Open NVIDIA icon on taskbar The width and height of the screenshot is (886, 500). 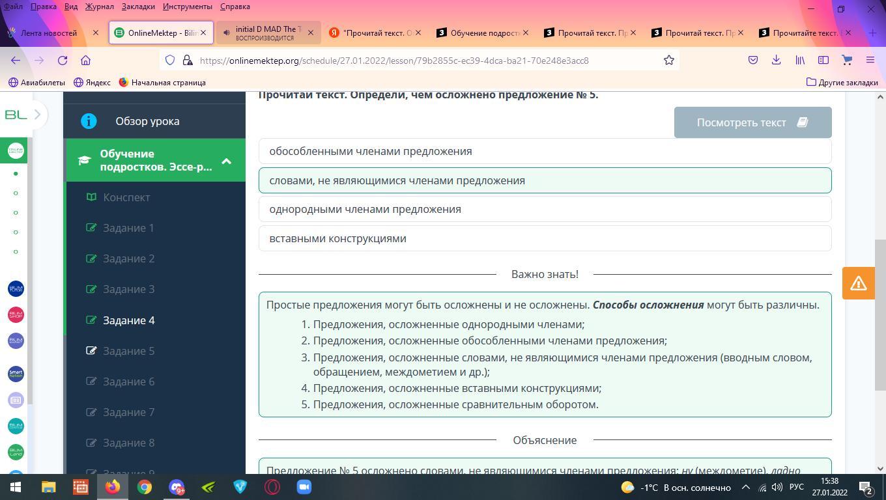pyautogui.click(x=208, y=487)
